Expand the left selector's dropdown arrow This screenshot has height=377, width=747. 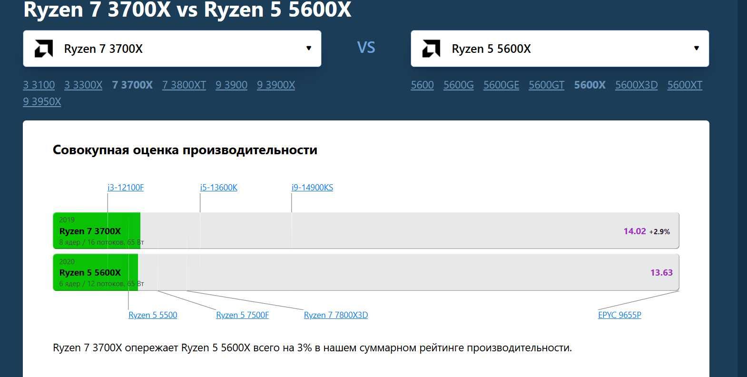(x=309, y=48)
